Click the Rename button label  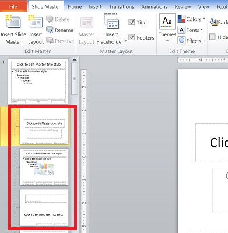coord(64,30)
